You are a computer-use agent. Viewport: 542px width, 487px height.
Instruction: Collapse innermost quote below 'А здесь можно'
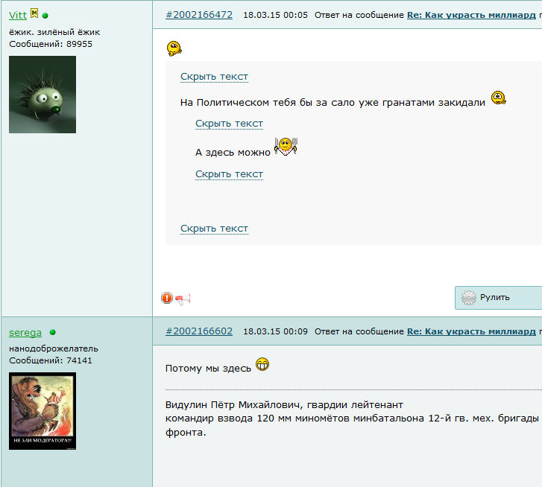click(229, 174)
